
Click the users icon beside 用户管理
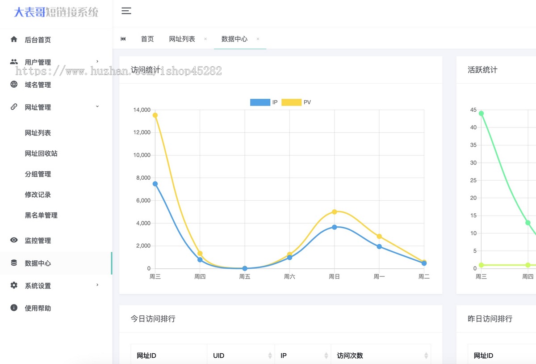(x=14, y=62)
